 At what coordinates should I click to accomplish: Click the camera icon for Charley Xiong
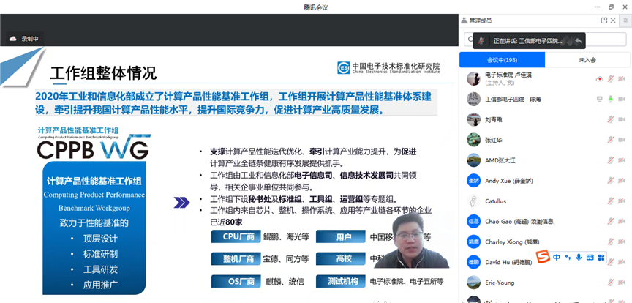tap(622, 242)
